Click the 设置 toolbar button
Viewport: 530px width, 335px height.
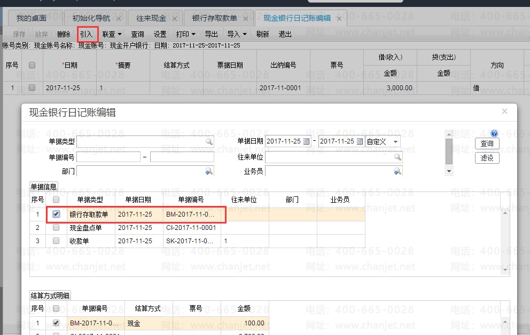click(x=160, y=34)
